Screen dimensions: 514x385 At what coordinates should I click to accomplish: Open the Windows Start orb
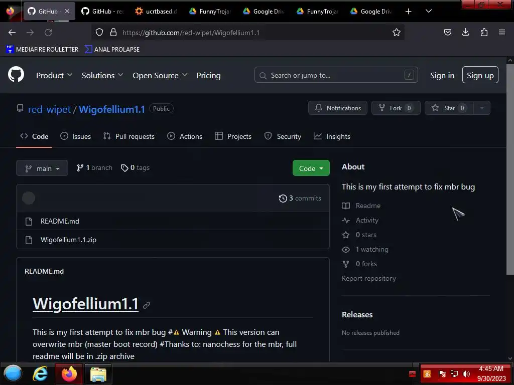pos(13,373)
